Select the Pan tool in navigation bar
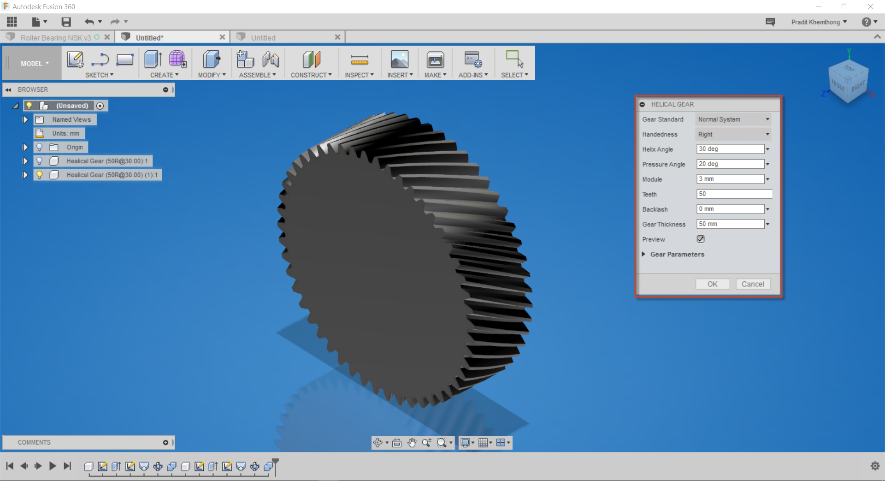Screen dimensions: 885x481 (412, 442)
